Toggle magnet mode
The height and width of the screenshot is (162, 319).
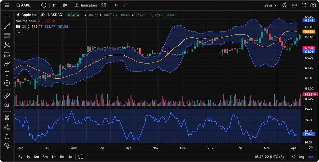click(x=7, y=117)
